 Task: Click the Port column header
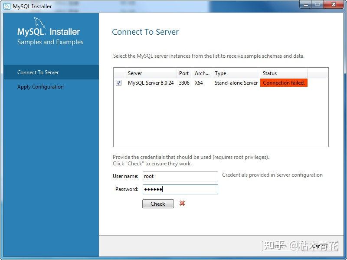point(184,73)
